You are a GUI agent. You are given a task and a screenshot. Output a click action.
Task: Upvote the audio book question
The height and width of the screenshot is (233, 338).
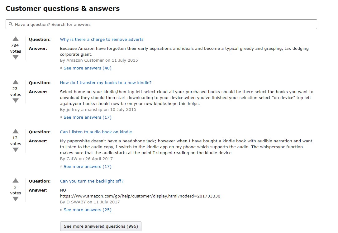tap(16, 131)
